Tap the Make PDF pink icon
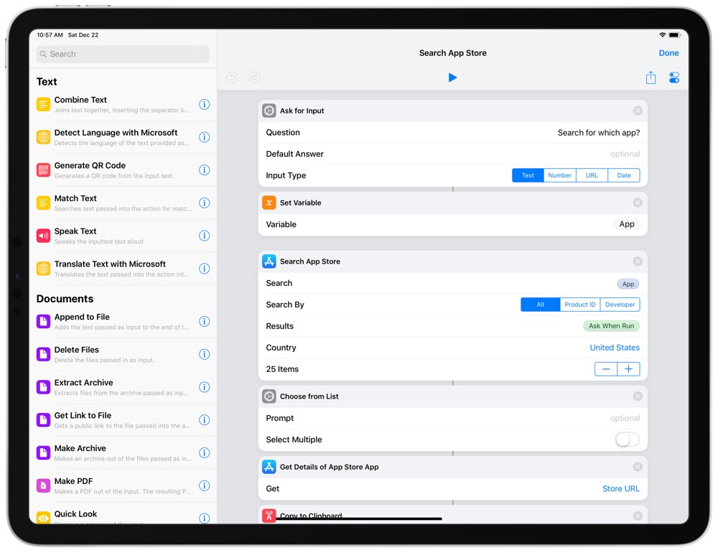718x553 pixels. (x=44, y=485)
